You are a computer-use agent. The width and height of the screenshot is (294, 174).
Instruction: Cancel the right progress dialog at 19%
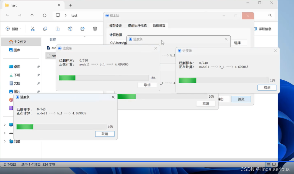coord(267,87)
